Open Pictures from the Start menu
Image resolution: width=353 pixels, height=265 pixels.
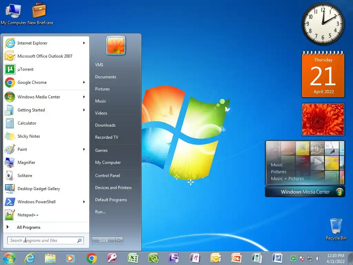point(102,89)
